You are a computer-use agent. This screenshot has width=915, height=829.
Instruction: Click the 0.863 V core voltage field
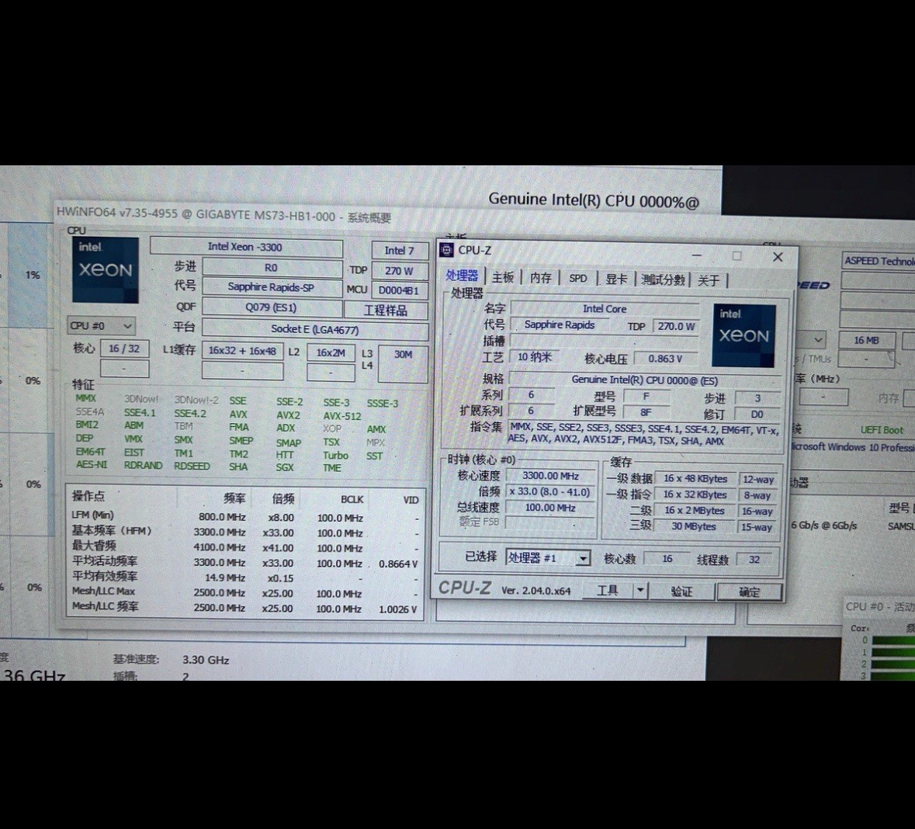point(664,359)
